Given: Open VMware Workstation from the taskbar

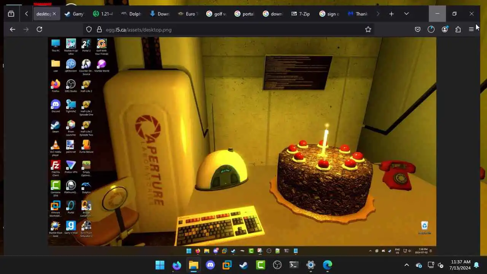Looking at the screenshot, I should (x=227, y=265).
